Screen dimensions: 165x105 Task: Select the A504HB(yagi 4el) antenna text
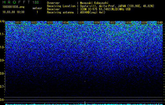tap(93, 12)
